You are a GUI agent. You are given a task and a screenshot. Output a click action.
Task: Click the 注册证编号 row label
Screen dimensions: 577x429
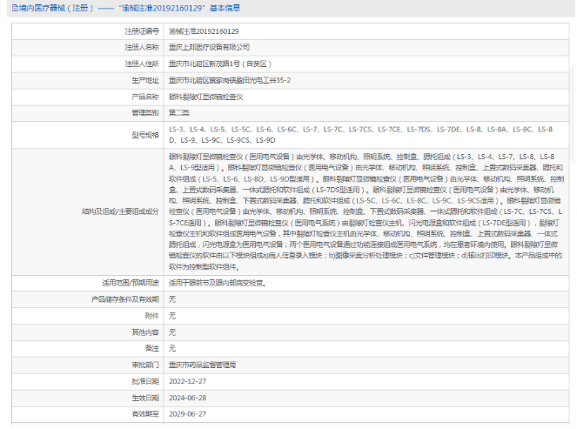point(143,30)
